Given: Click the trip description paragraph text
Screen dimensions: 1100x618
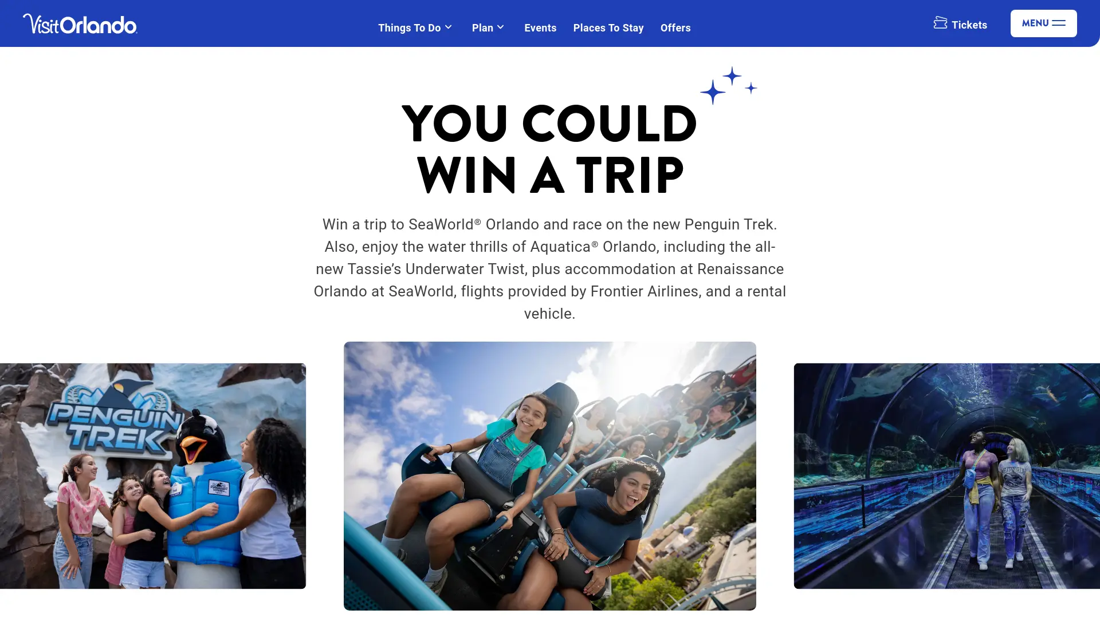Looking at the screenshot, I should click(x=550, y=269).
